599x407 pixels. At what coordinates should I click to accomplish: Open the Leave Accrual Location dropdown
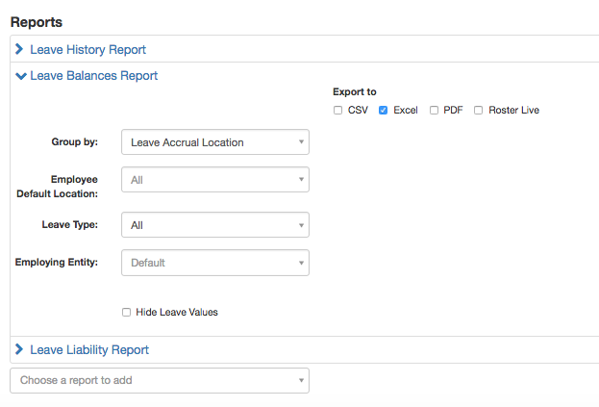[215, 141]
